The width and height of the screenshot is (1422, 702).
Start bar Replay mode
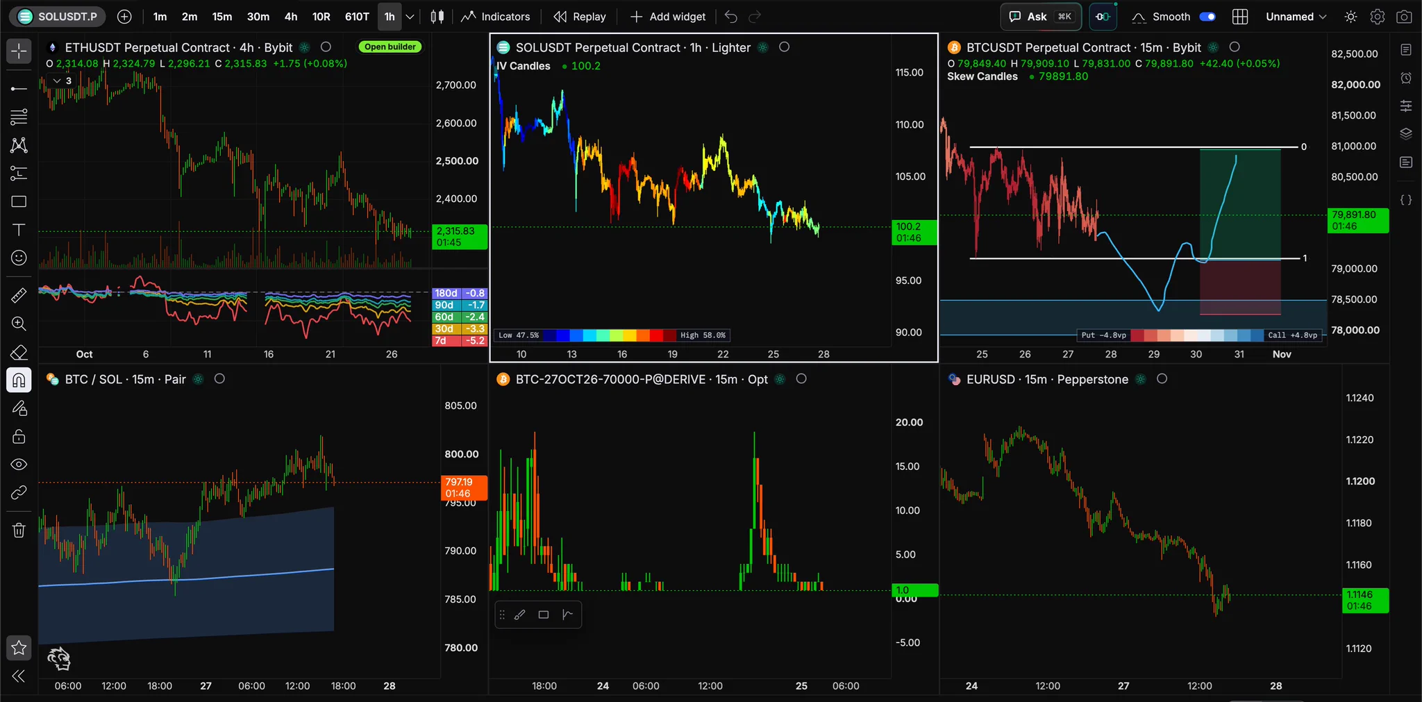coord(580,17)
